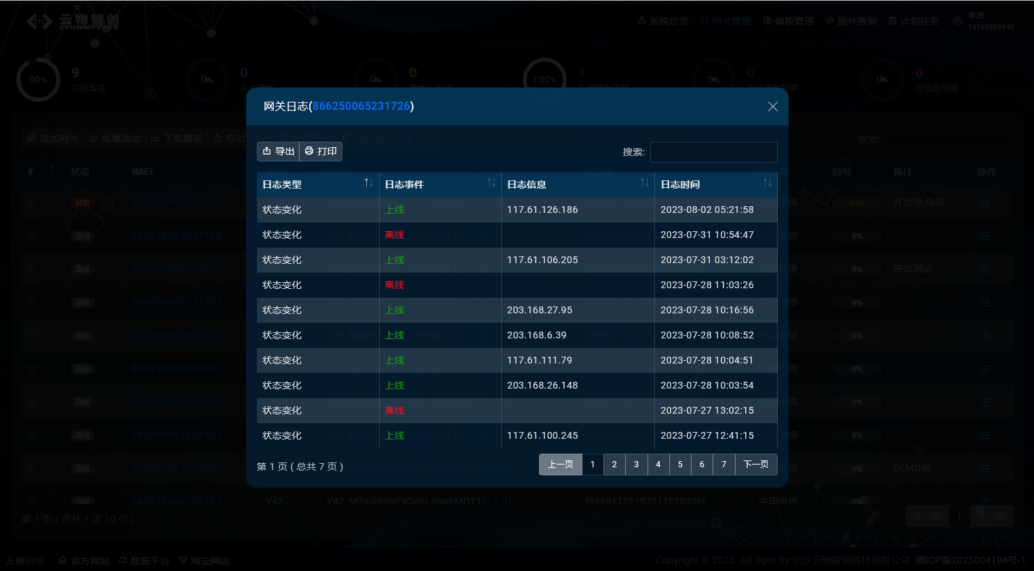Sort by 日志事件 using its sort arrows
This screenshot has height=571, width=1034.
pos(491,183)
